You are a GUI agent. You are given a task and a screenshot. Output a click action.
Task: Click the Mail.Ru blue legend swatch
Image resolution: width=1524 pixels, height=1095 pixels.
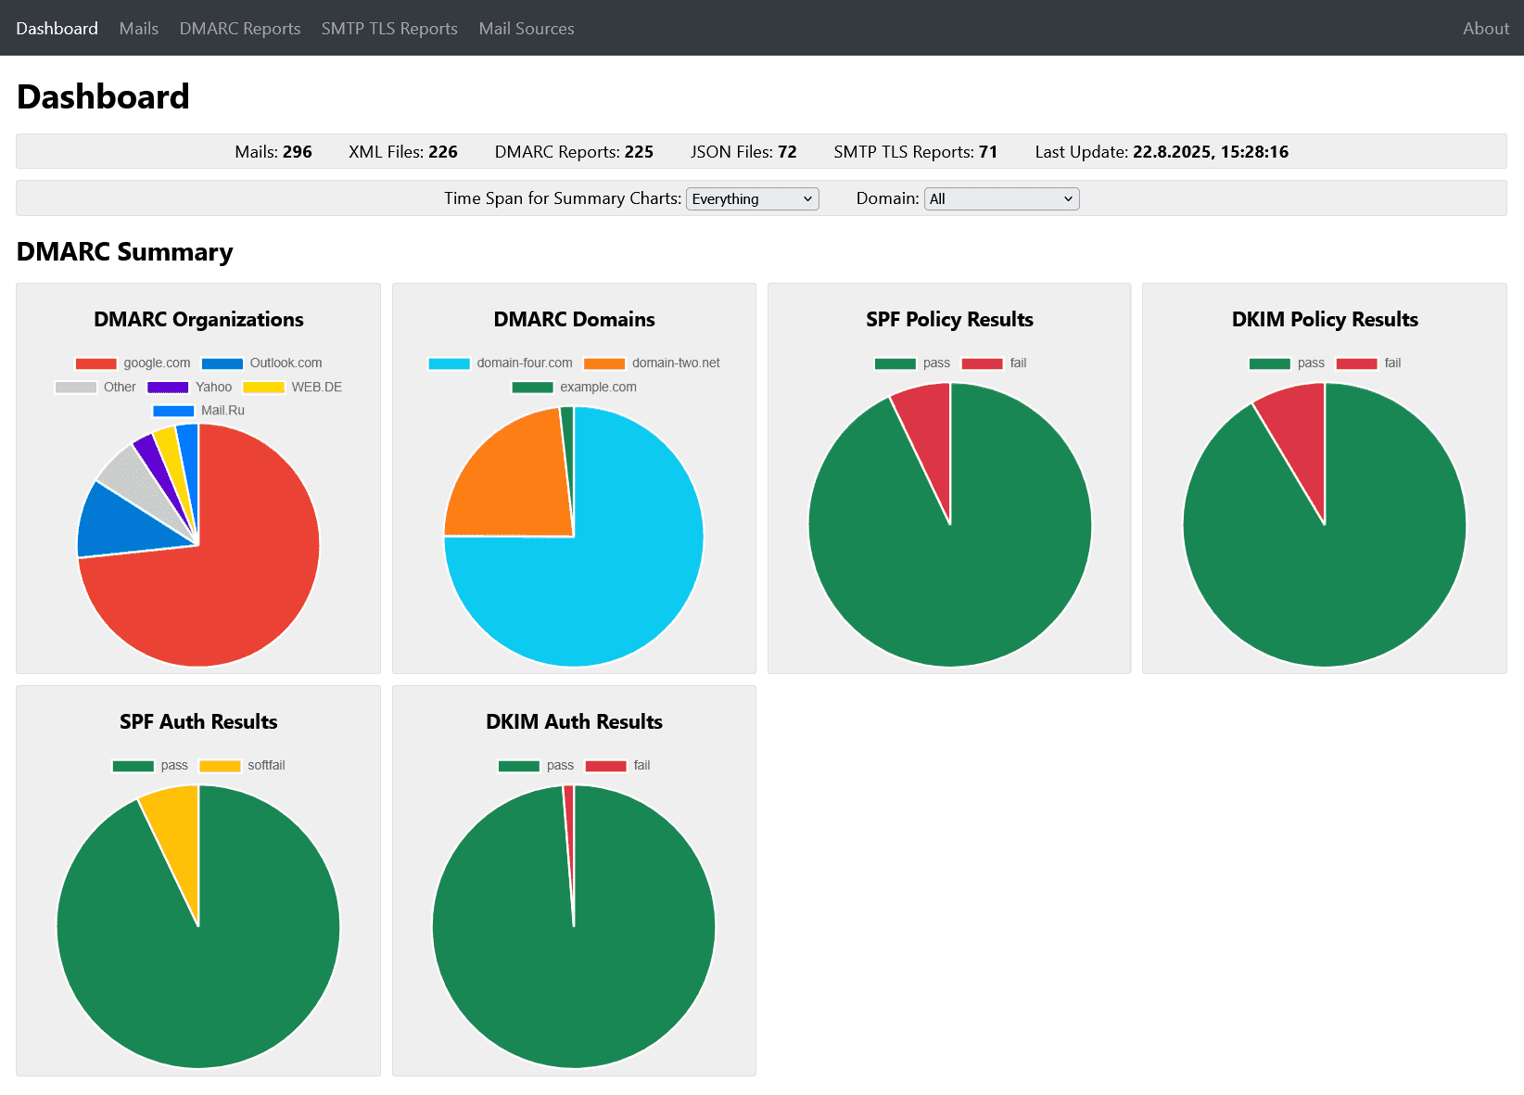[x=173, y=411]
